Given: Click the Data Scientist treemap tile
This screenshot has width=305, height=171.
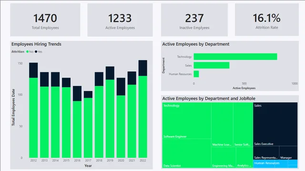Looking at the screenshot, I should click(x=187, y=153).
